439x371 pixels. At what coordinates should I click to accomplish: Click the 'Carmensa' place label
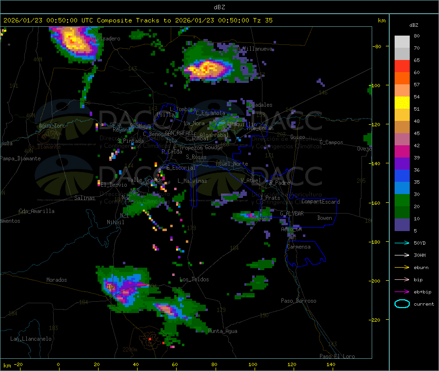click(x=299, y=247)
